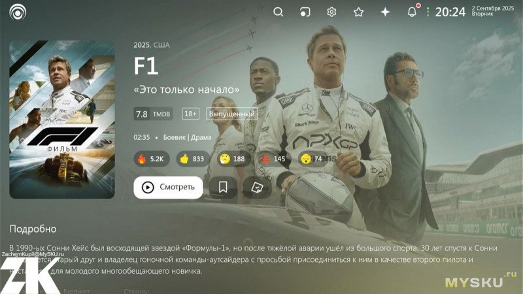Open the reactions button next to bookmark

[257, 188]
